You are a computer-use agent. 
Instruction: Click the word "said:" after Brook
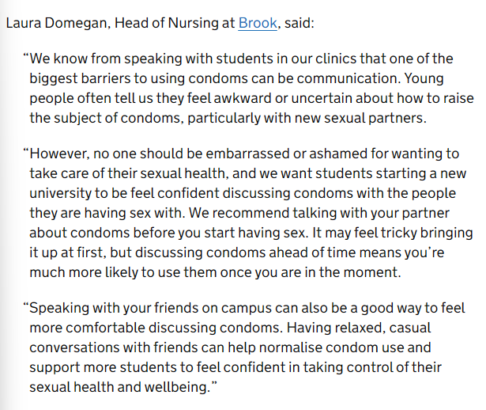click(x=298, y=23)
